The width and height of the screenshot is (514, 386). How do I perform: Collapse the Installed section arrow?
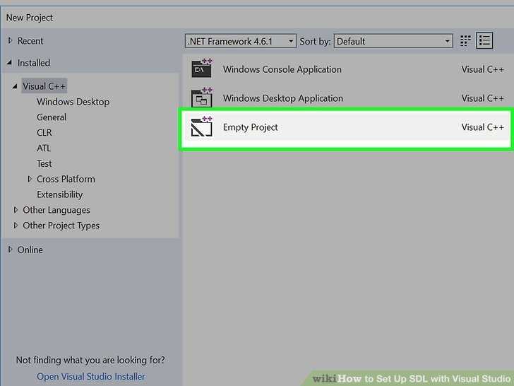pyautogui.click(x=9, y=62)
